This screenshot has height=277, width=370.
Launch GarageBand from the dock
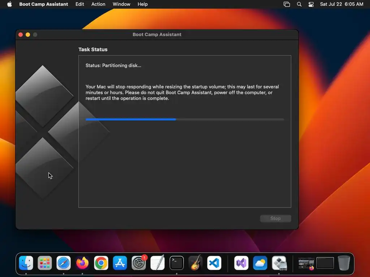coord(195,263)
